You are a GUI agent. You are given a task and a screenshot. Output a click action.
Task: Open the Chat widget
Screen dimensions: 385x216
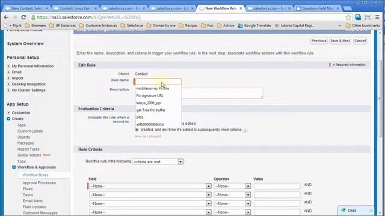point(356,211)
